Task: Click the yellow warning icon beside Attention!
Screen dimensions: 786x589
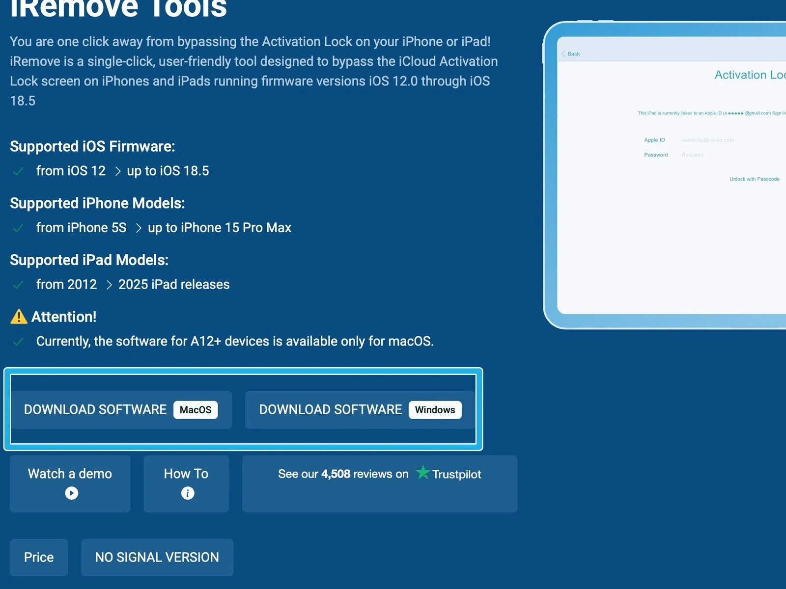Action: click(19, 317)
